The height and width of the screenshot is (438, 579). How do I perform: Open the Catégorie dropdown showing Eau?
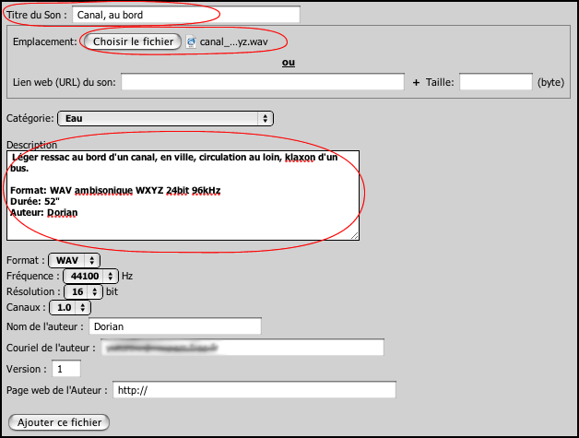tap(165, 118)
